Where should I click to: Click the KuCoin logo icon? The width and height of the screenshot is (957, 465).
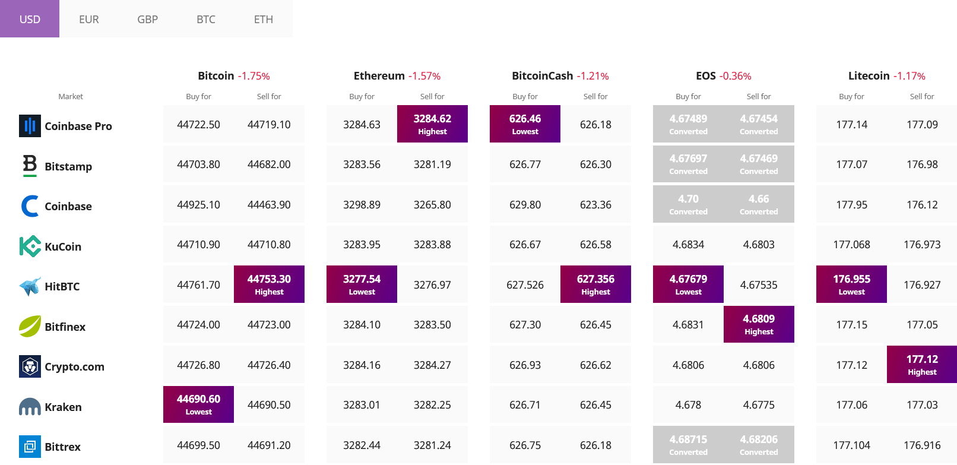(x=30, y=246)
